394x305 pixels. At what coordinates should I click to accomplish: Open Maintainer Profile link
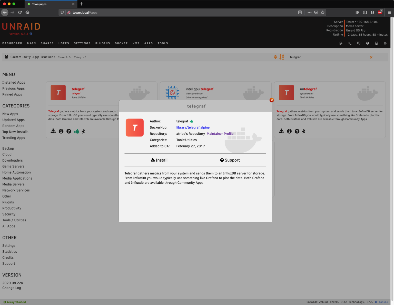(x=220, y=134)
